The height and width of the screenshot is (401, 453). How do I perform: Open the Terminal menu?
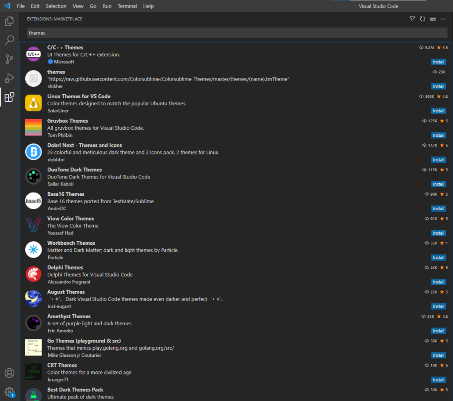point(127,6)
